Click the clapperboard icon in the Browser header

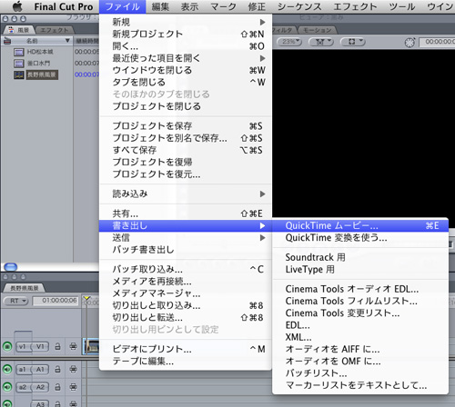click(x=6, y=41)
